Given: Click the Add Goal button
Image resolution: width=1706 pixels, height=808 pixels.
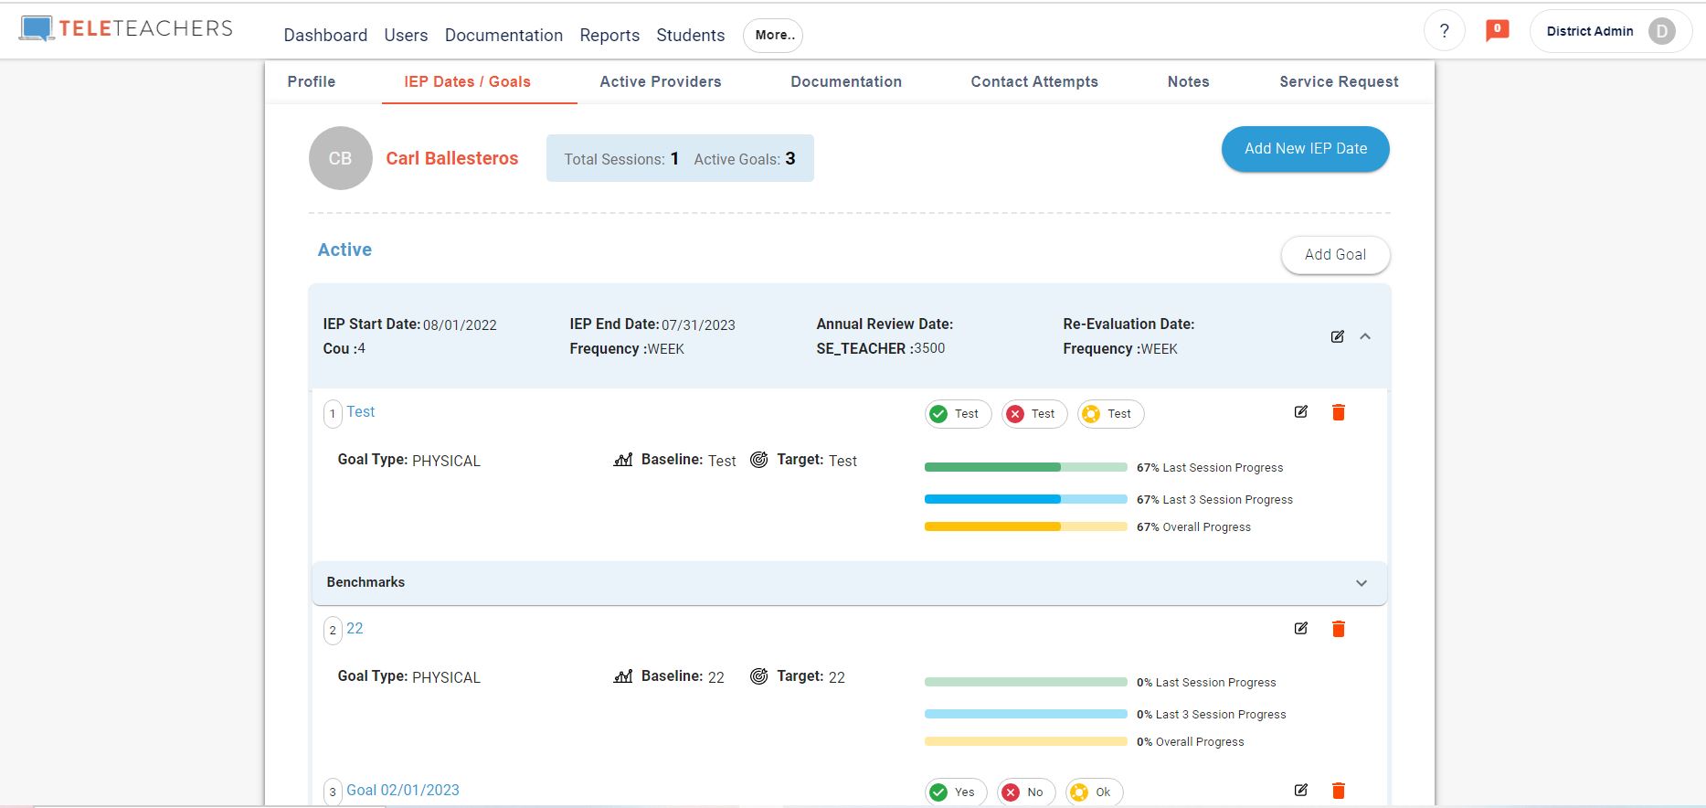Looking at the screenshot, I should [1335, 255].
